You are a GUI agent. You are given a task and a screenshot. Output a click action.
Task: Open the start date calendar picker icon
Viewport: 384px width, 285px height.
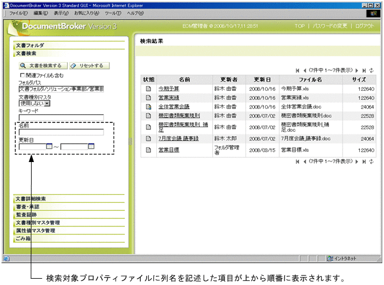49,146
